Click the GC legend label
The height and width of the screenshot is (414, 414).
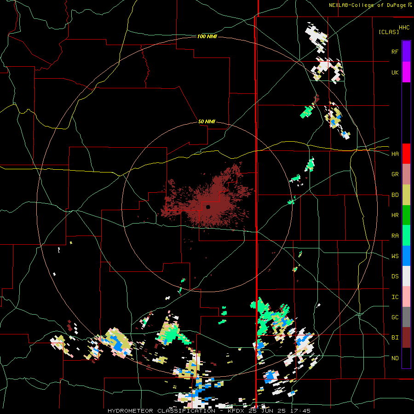pyautogui.click(x=395, y=317)
